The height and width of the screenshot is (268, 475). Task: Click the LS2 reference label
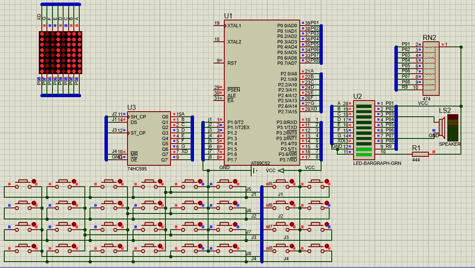point(445,110)
